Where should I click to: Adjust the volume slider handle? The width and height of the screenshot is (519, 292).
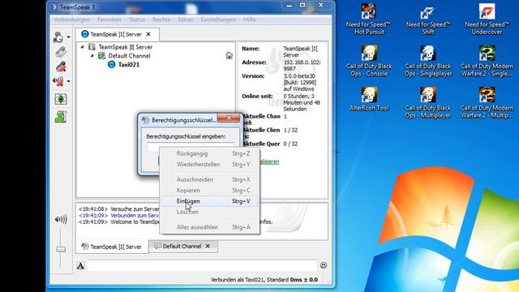(61, 249)
